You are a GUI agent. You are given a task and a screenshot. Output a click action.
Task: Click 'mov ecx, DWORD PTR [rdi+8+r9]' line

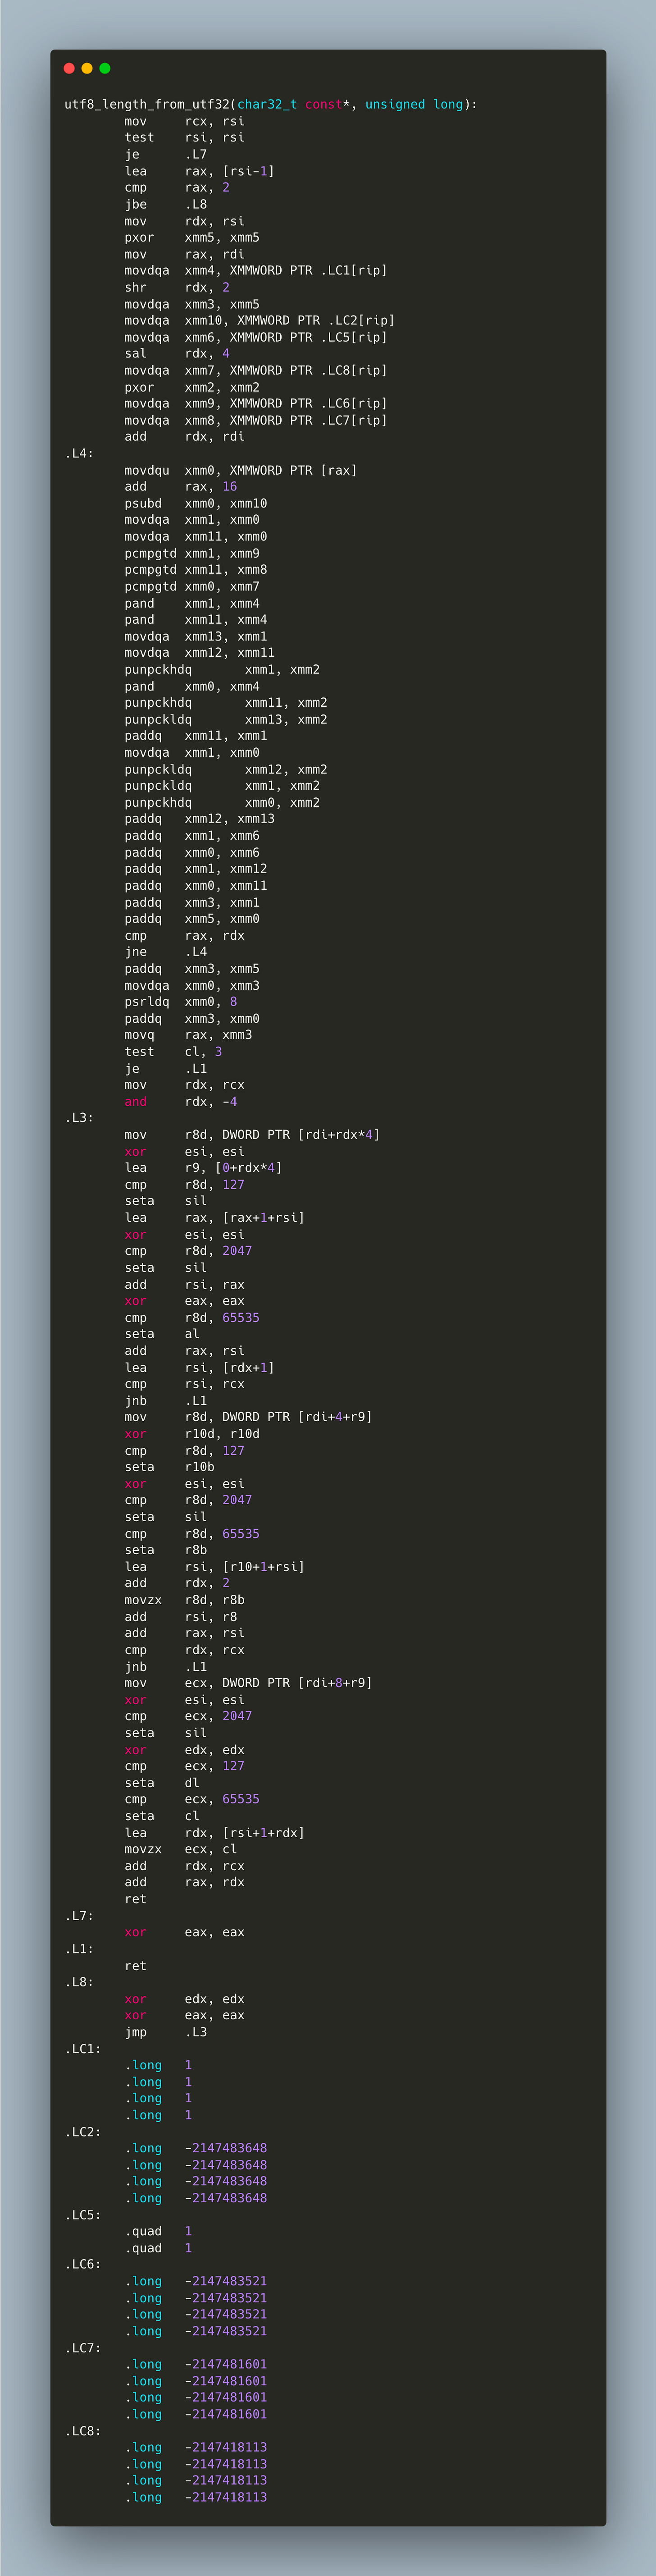coord(248,1683)
